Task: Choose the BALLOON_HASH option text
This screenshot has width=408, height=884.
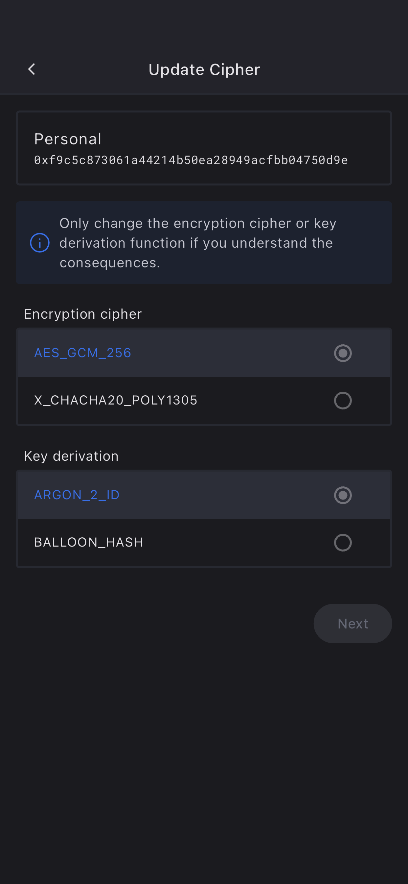Action: (88, 542)
